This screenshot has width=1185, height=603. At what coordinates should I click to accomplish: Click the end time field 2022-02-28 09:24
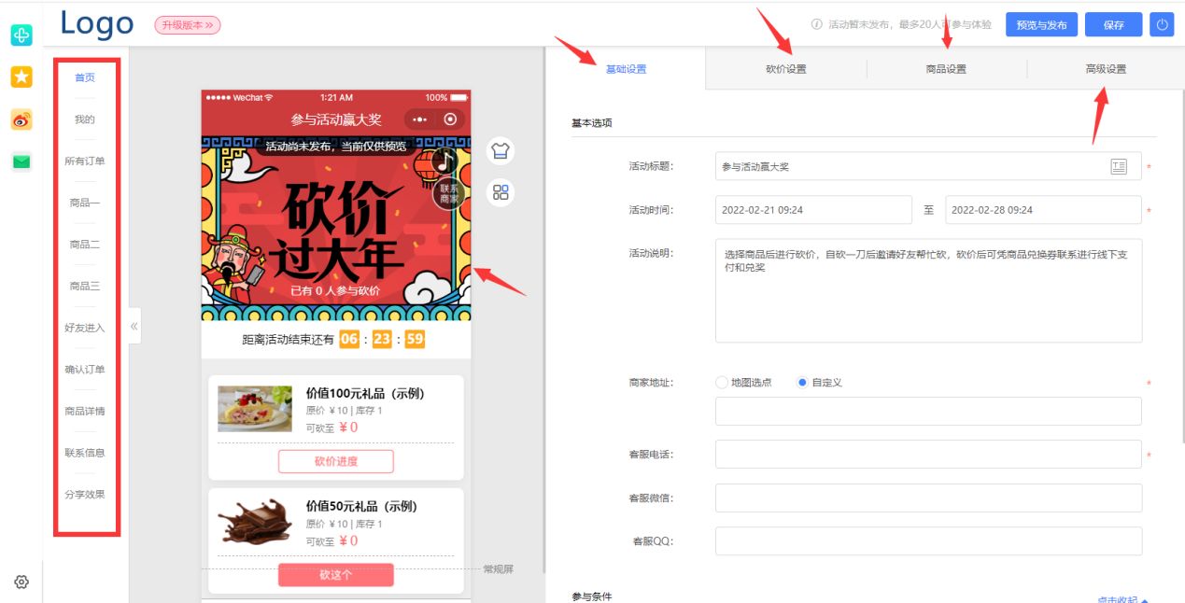point(1043,210)
